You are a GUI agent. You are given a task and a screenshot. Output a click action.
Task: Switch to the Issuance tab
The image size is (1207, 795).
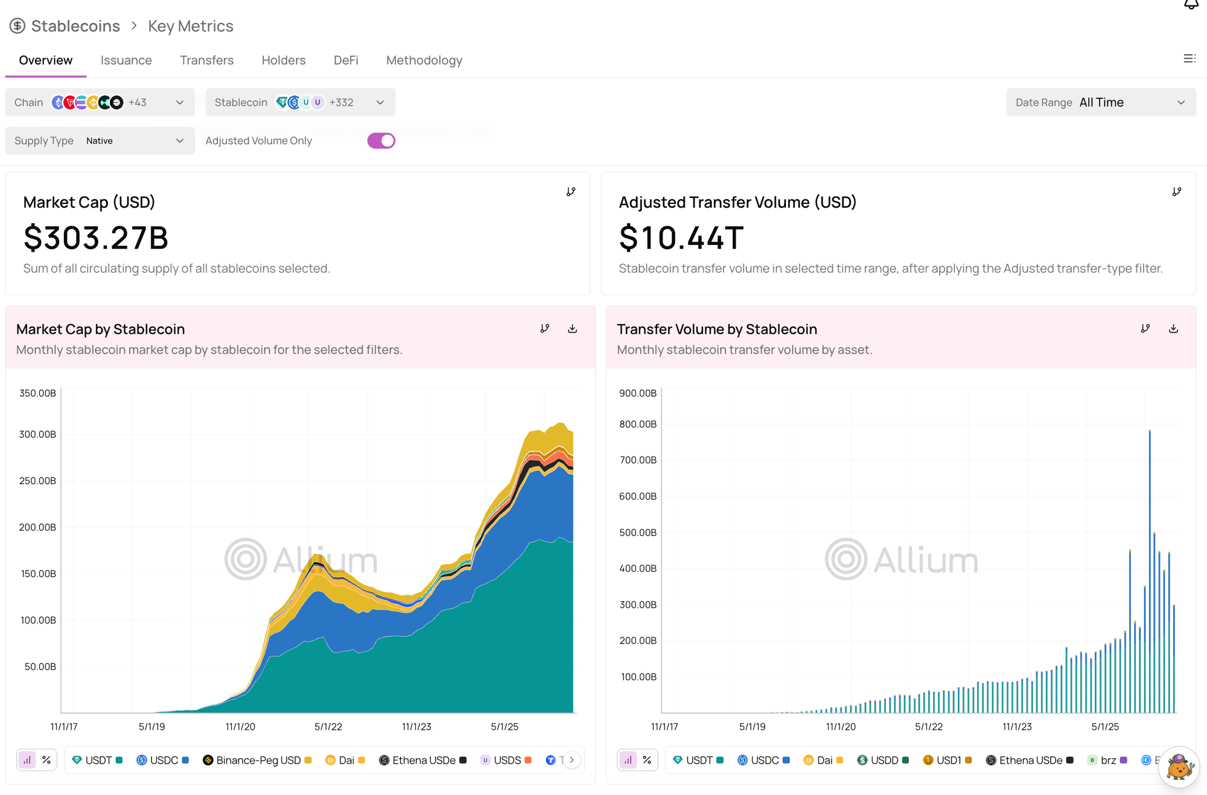[x=126, y=60]
